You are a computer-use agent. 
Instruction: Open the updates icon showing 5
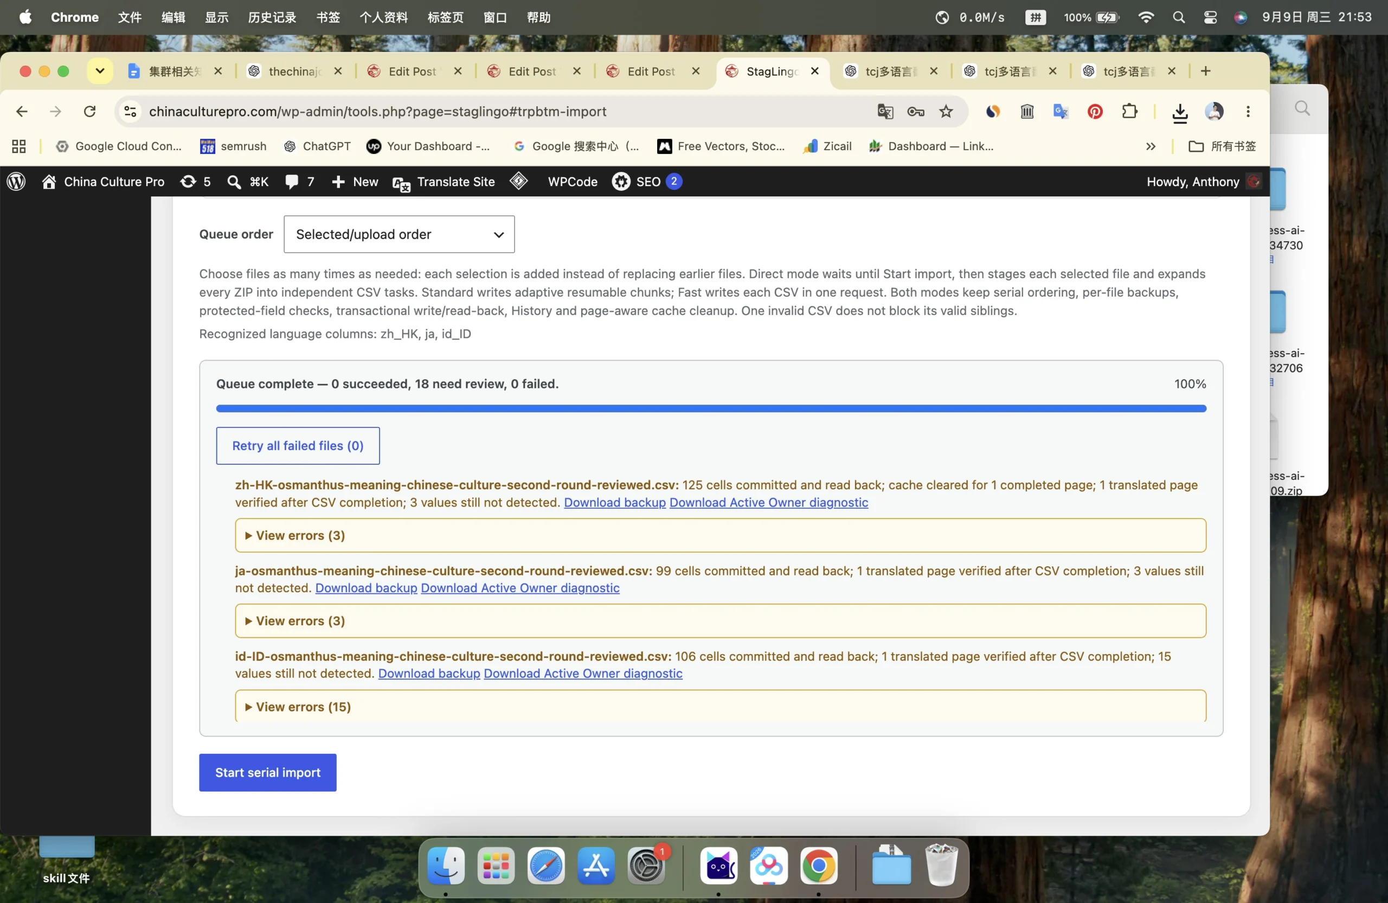(x=195, y=182)
